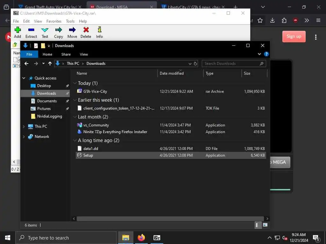Open the File menu in 7-Zip
The height and width of the screenshot is (244, 326).
point(16,21)
